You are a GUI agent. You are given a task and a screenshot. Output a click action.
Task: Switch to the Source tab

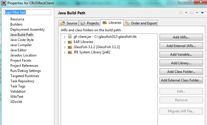(68, 23)
